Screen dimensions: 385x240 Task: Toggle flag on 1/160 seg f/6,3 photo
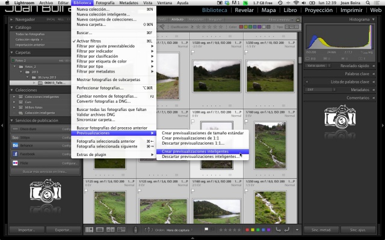point(193,191)
